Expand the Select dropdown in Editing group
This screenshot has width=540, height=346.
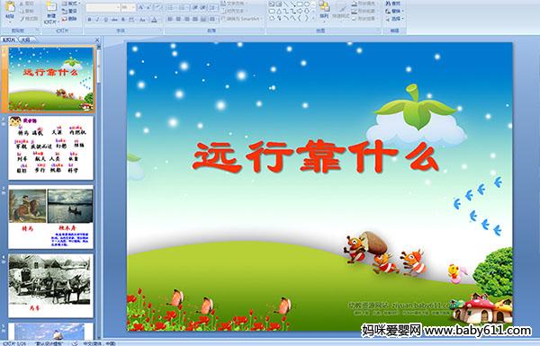(x=395, y=19)
